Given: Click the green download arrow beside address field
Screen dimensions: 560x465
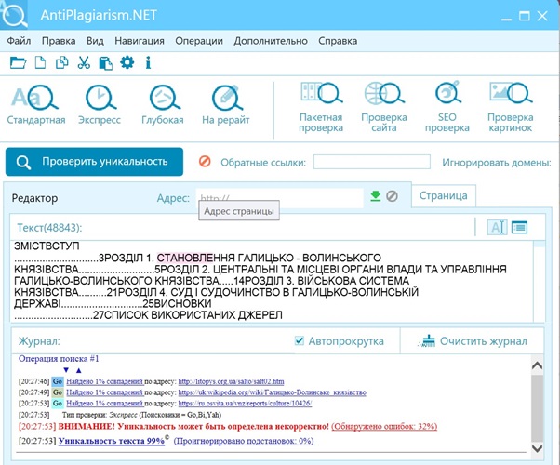Looking at the screenshot, I should coord(376,196).
